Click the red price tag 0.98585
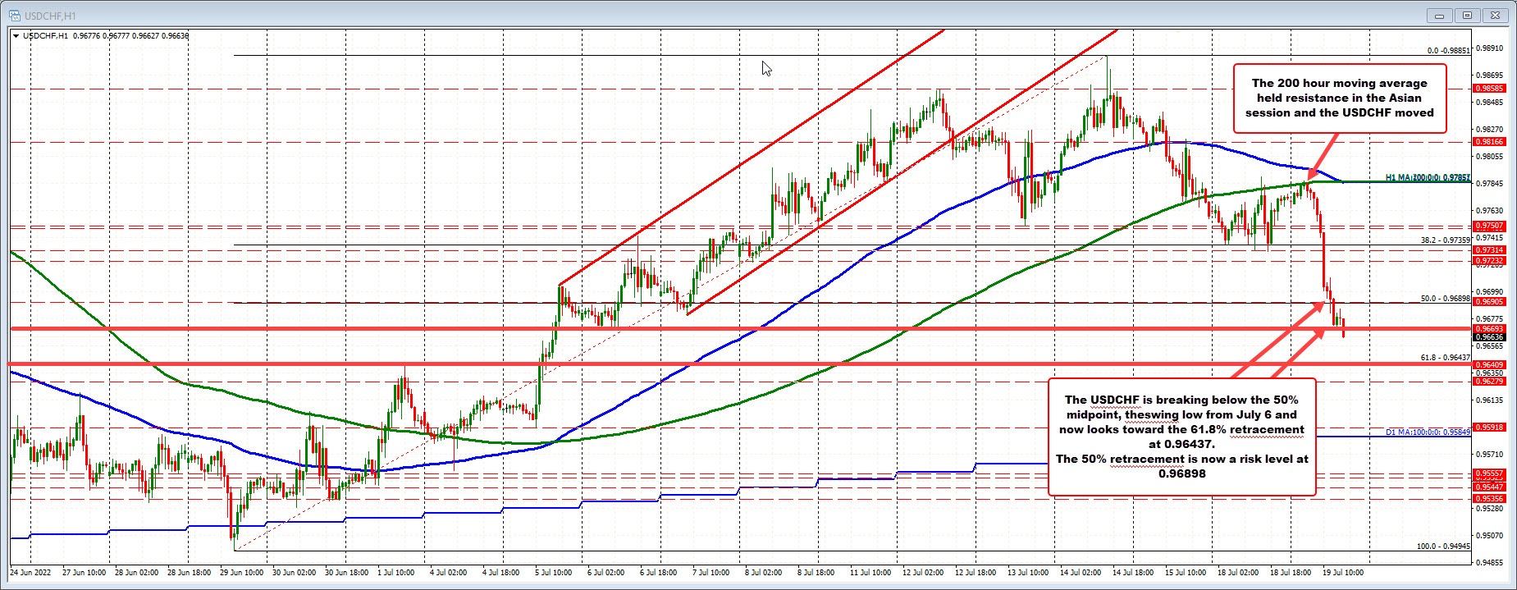 [1490, 88]
